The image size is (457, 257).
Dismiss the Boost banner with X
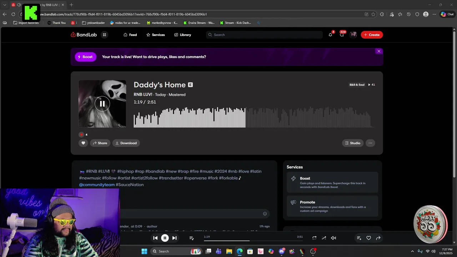(x=379, y=51)
